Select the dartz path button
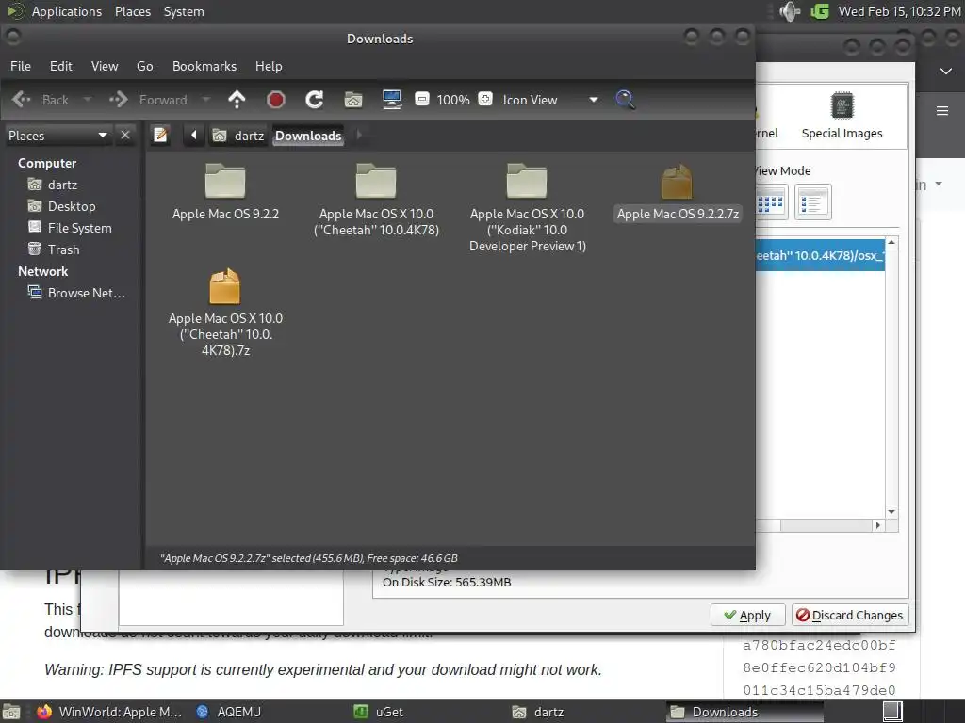This screenshot has width=965, height=723. pos(238,136)
